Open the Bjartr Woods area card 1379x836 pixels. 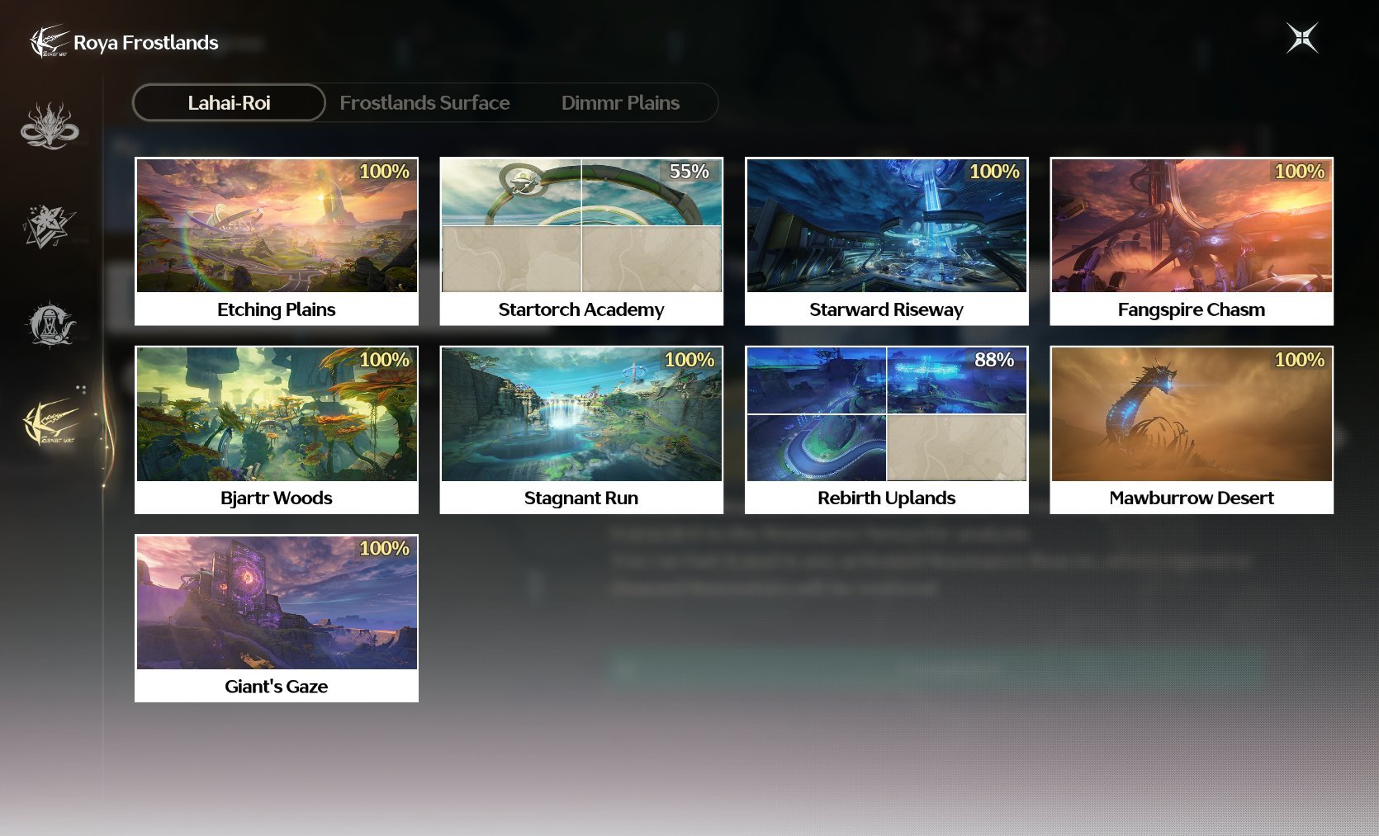277,430
